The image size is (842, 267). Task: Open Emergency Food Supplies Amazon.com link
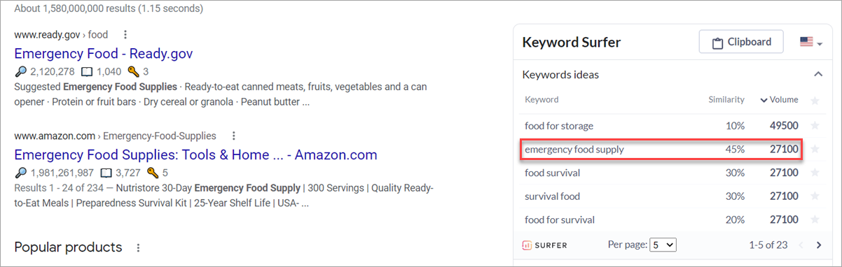coord(195,154)
